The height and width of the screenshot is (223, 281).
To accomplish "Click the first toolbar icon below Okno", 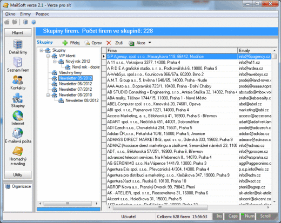I will click(x=7, y=22).
